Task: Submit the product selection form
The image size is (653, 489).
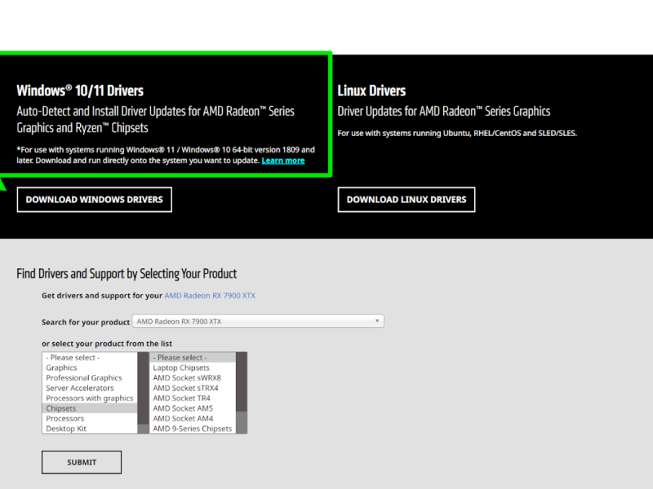Action: click(82, 462)
